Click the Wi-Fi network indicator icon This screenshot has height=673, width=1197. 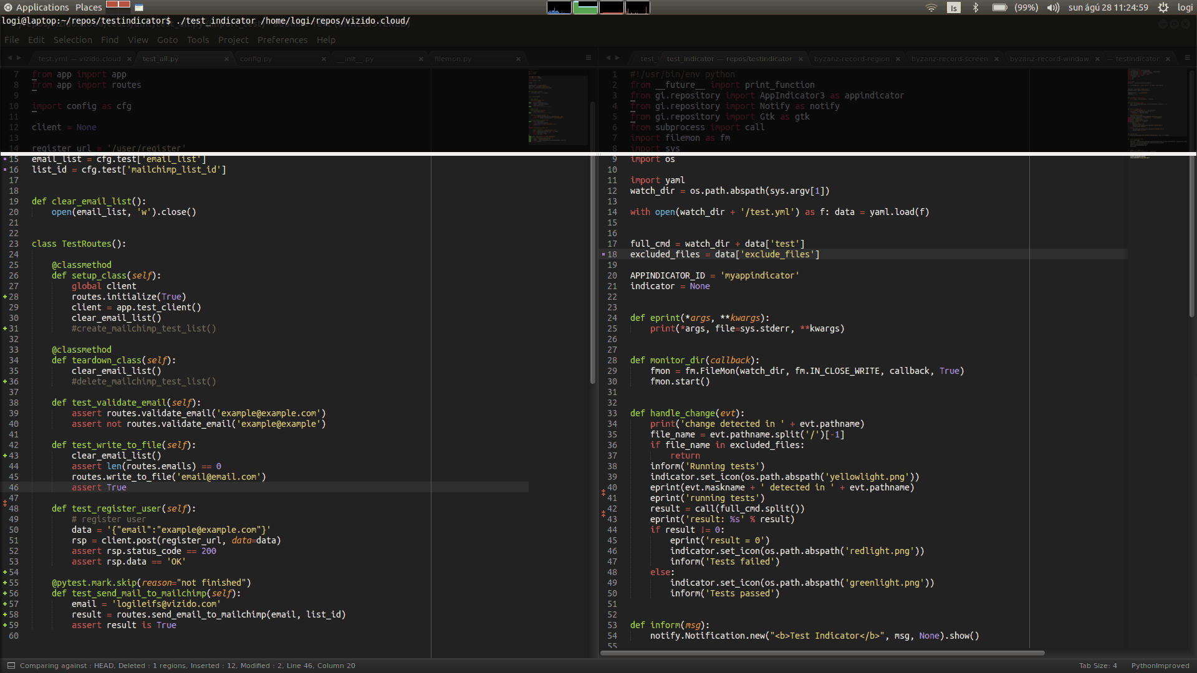(x=931, y=7)
